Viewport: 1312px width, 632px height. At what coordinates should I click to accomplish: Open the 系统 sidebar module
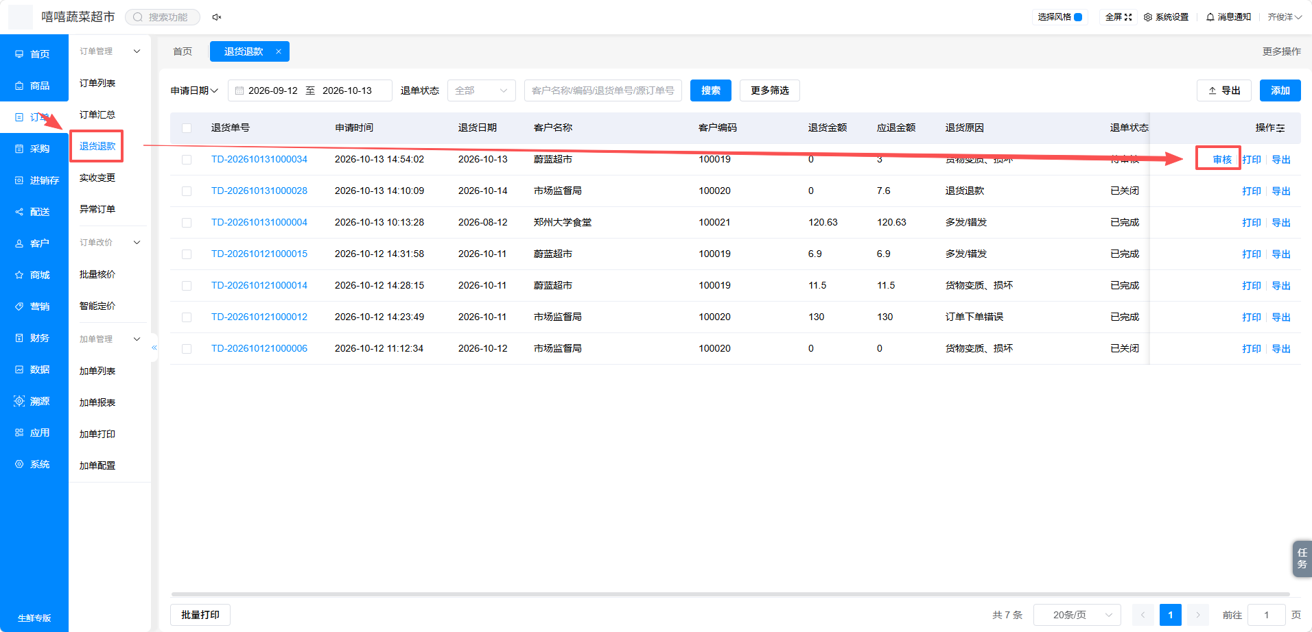pos(34,464)
